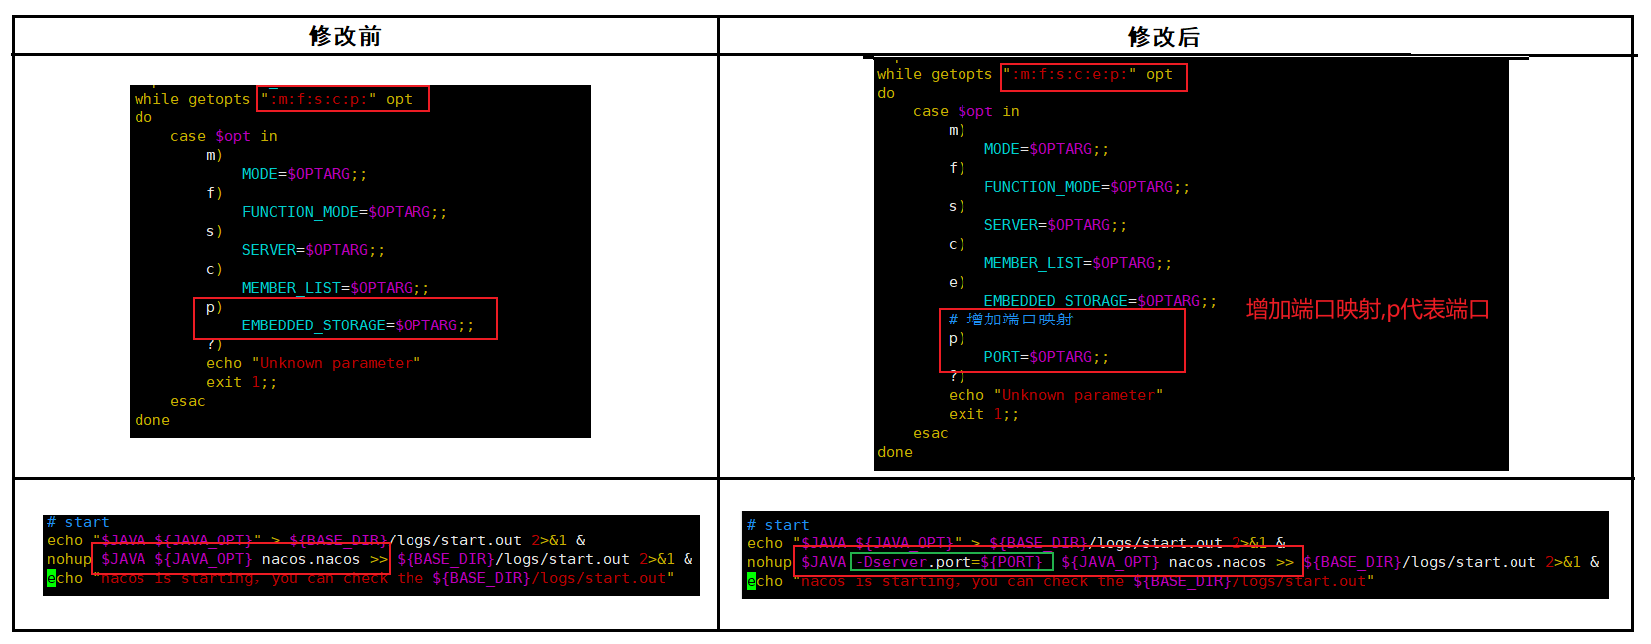This screenshot has height=644, width=1651.
Task: Click the 'p)' case label in 修改前
Action: [x=214, y=307]
